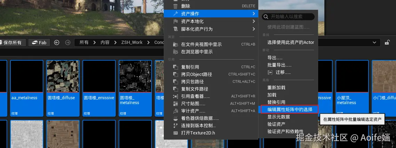Select the aa_metalness texture thumbnail

click(x=27, y=76)
